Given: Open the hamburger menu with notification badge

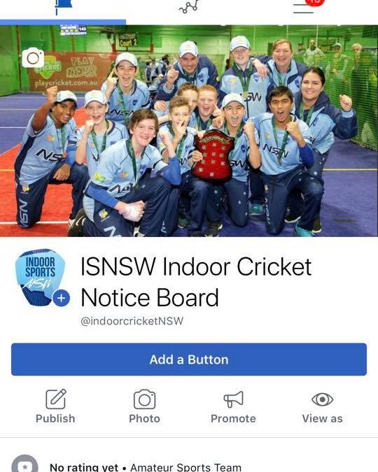Looking at the screenshot, I should pyautogui.click(x=304, y=8).
